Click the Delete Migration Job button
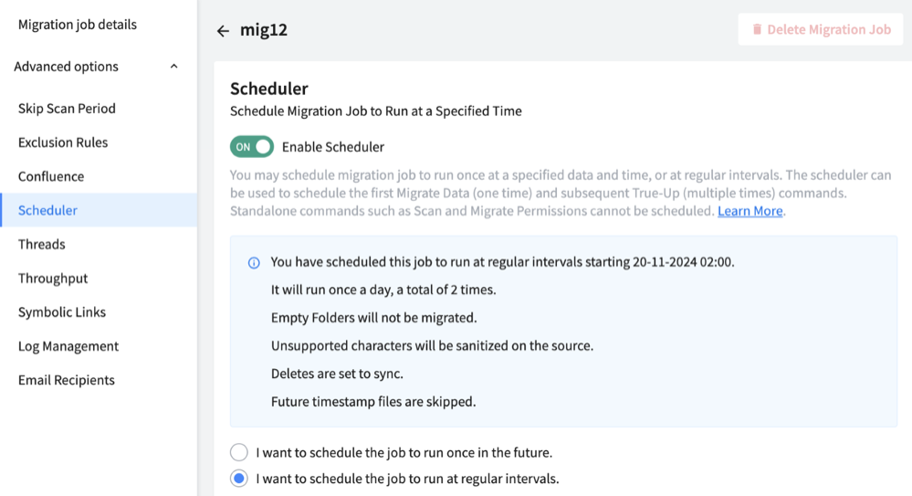Viewport: 912px width, 496px height. click(x=821, y=29)
